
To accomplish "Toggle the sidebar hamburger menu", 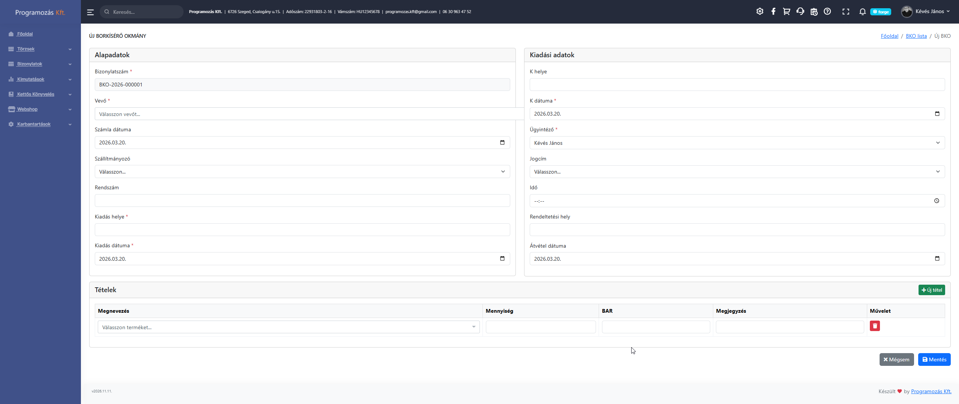I will click(90, 12).
